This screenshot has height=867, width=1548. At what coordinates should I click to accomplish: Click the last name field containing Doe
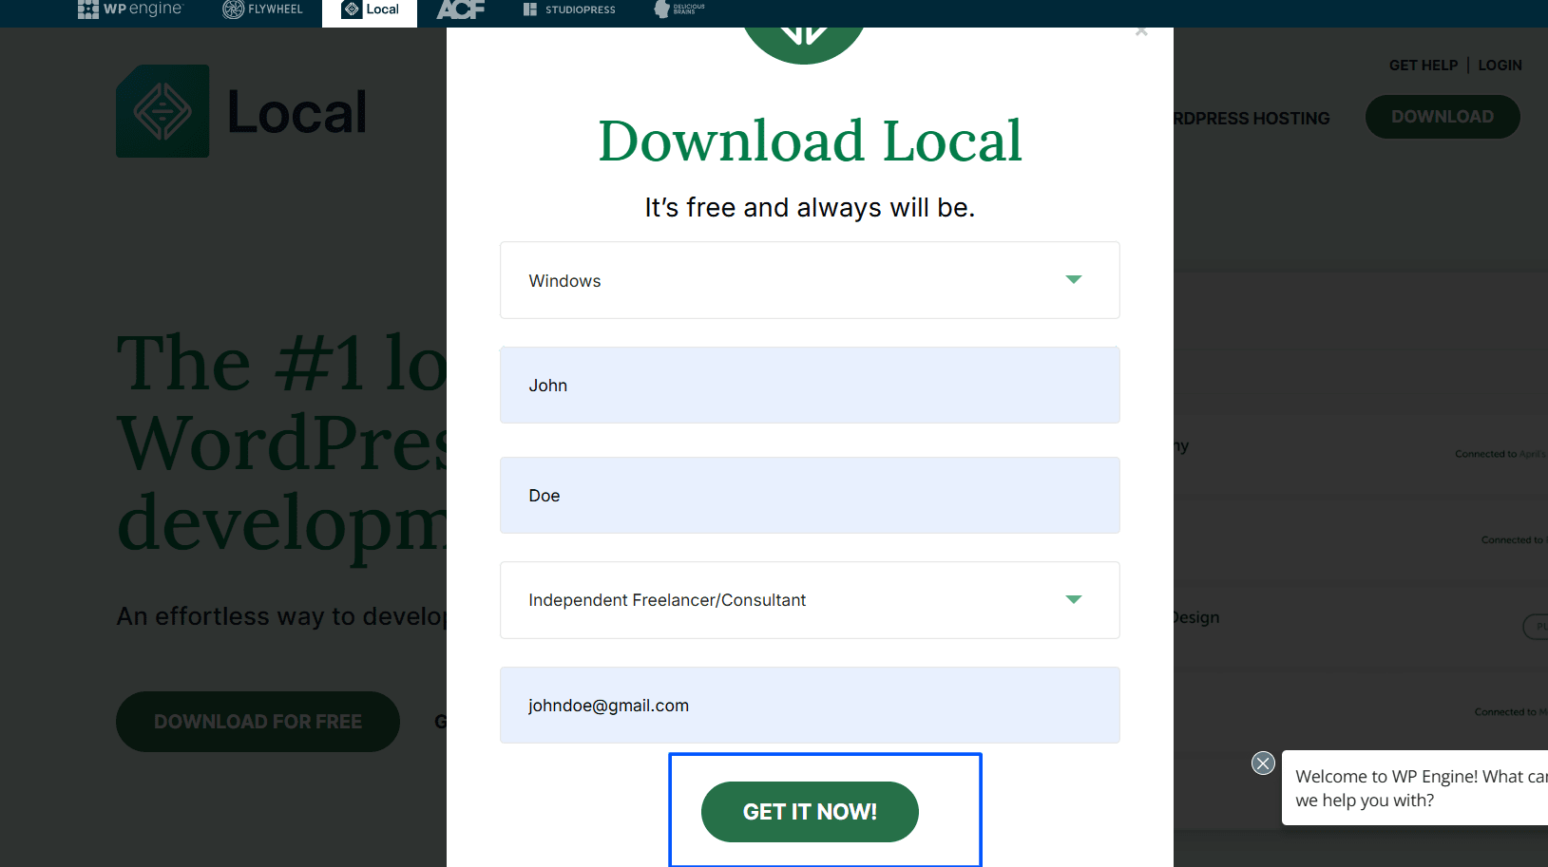tap(810, 495)
